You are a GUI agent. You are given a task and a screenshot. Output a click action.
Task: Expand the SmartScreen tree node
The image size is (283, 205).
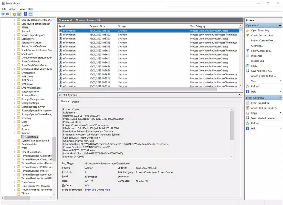15,73
